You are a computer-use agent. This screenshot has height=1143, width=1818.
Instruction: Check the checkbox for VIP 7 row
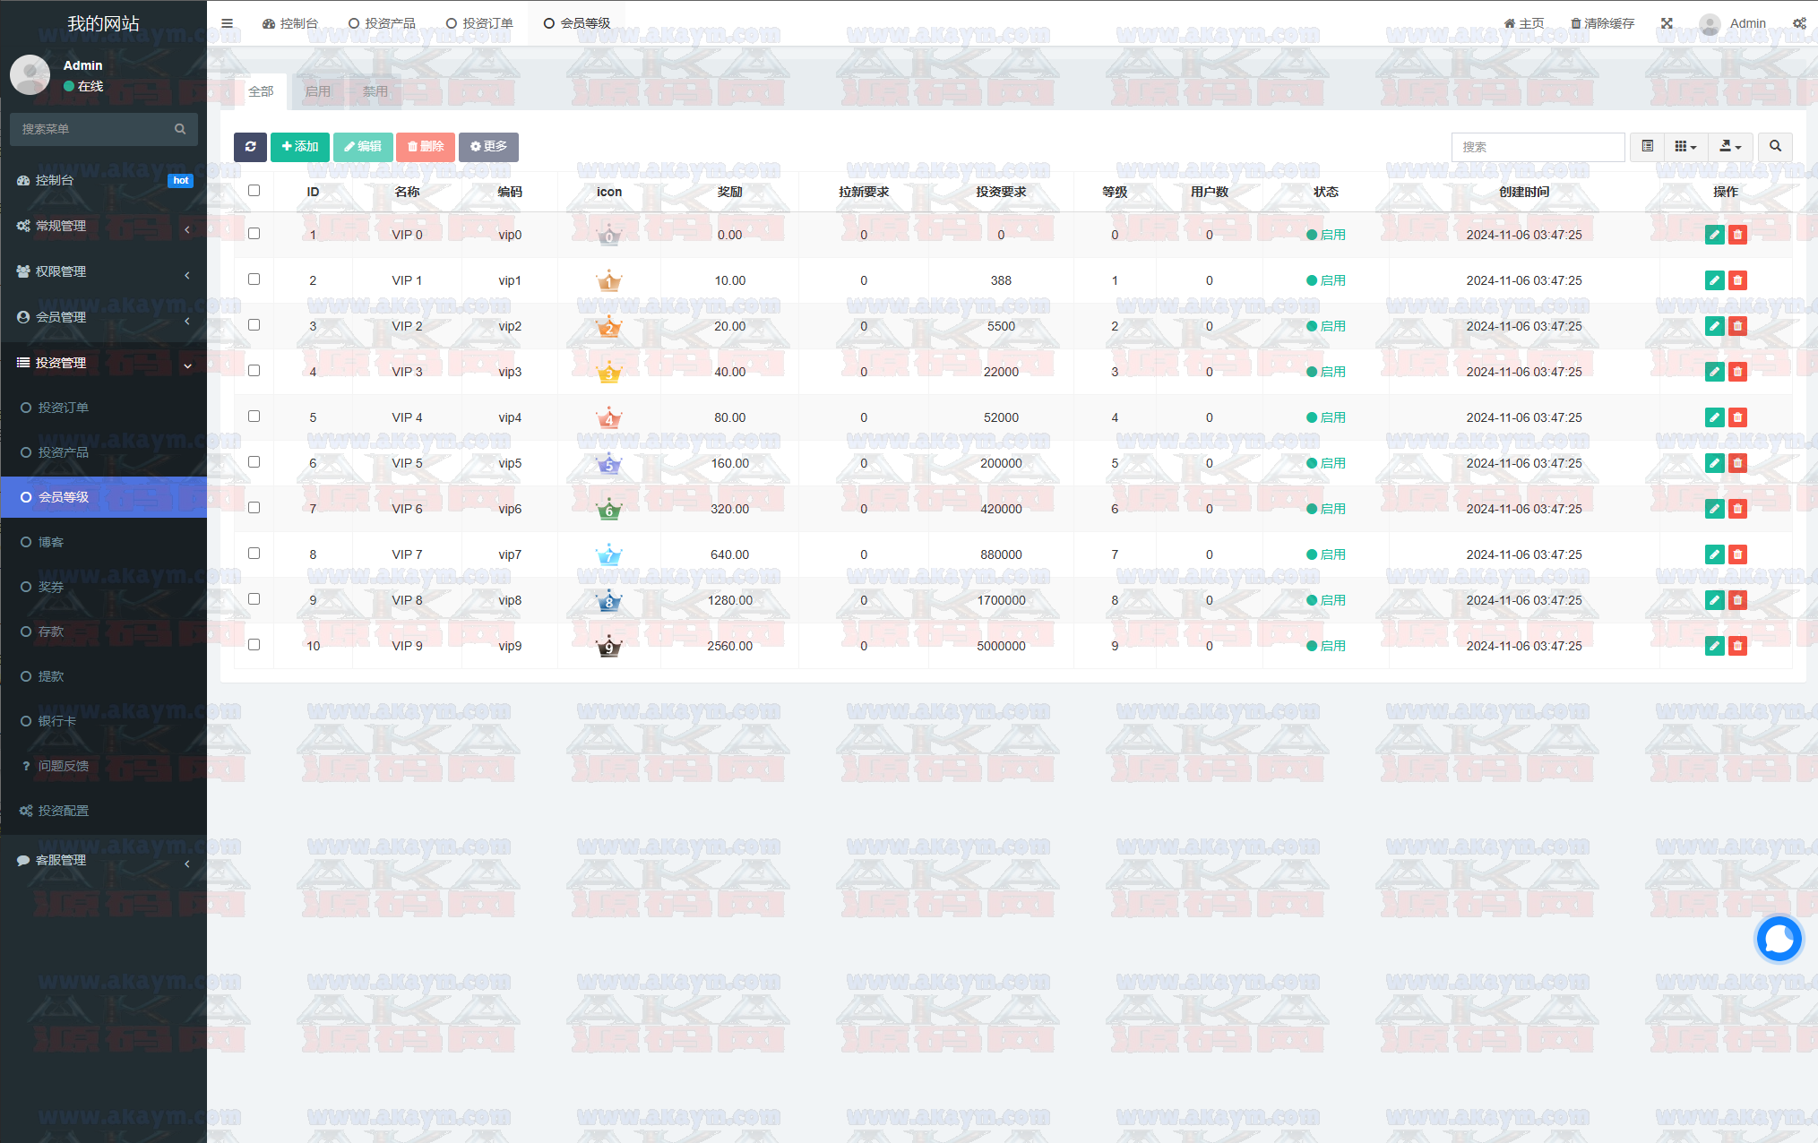254,554
